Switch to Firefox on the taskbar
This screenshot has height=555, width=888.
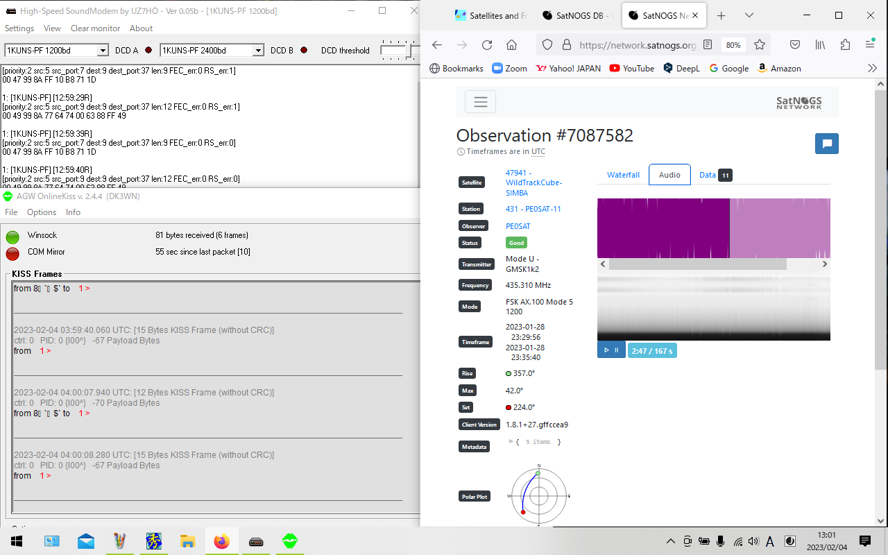pyautogui.click(x=221, y=541)
